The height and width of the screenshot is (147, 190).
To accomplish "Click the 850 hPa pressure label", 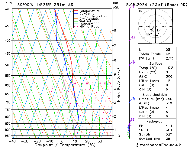I will click(8, 124).
